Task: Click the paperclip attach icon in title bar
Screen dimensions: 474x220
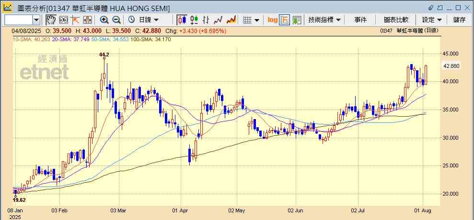Action: (431, 8)
